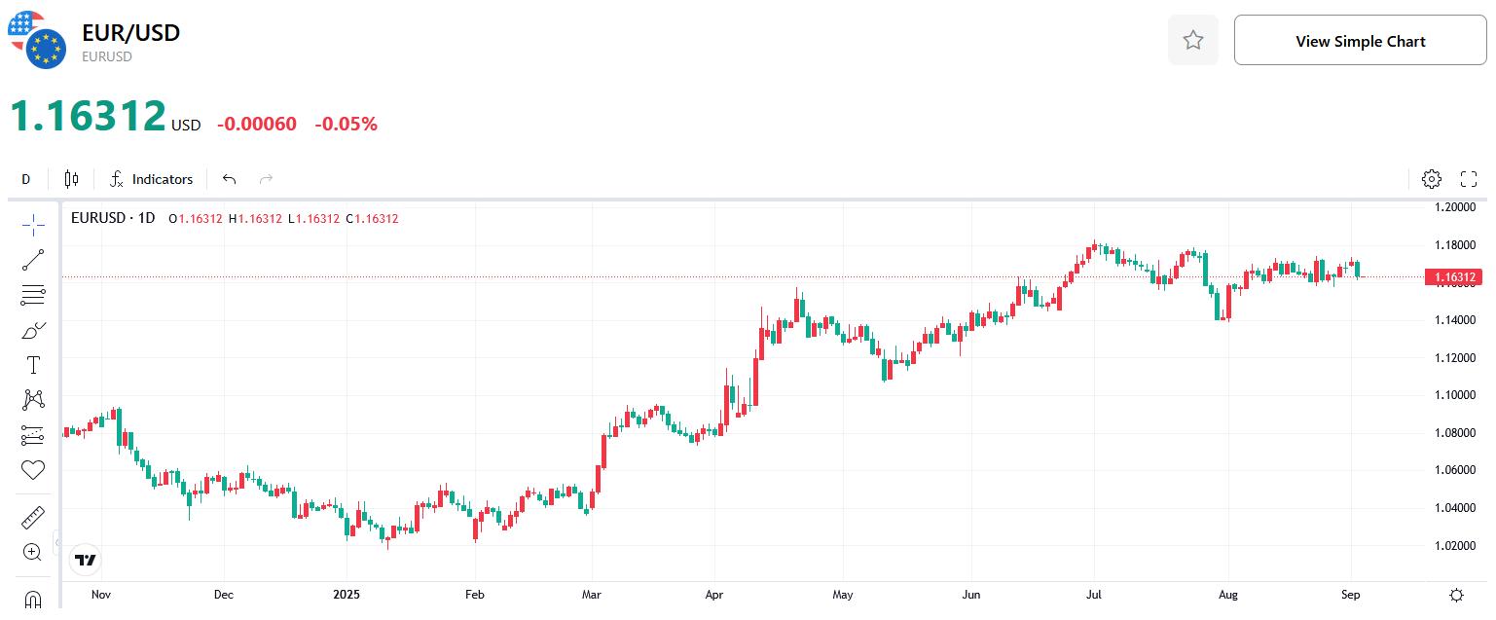The image size is (1496, 620).
Task: Click the Undo arrow
Action: click(x=229, y=179)
